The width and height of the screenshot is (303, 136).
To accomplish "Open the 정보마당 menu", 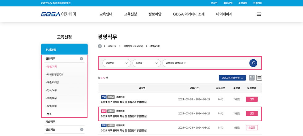I will coord(155,14).
